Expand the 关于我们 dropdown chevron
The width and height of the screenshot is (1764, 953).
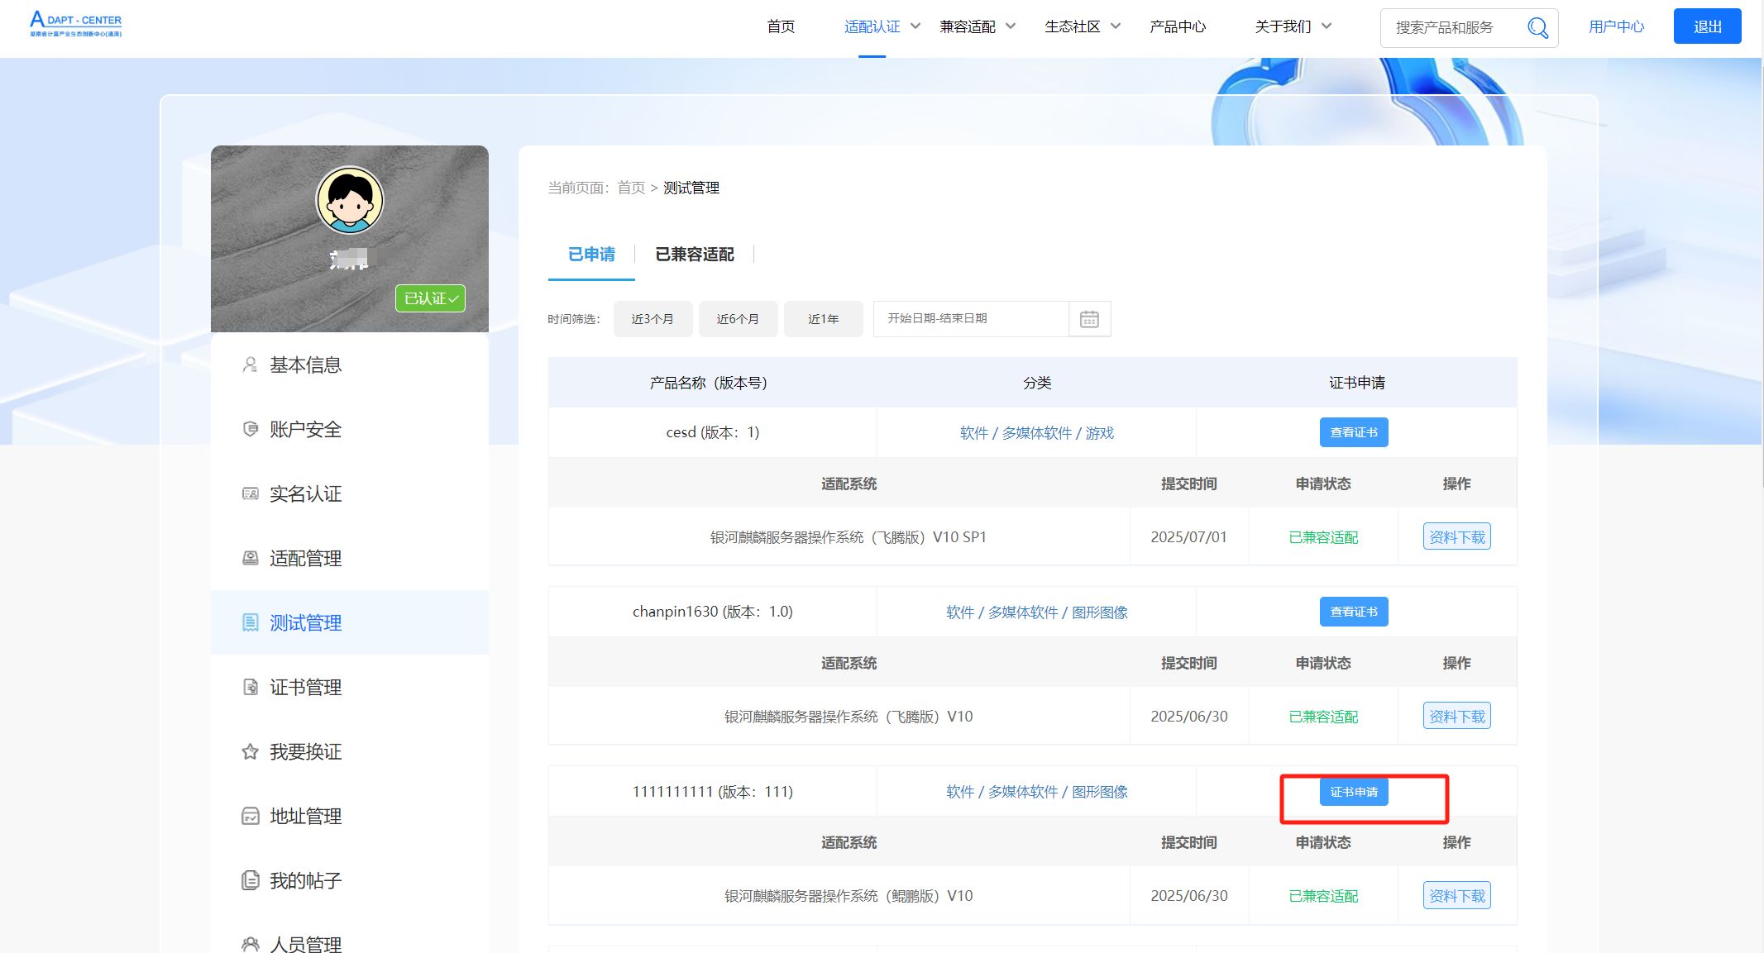[1327, 26]
